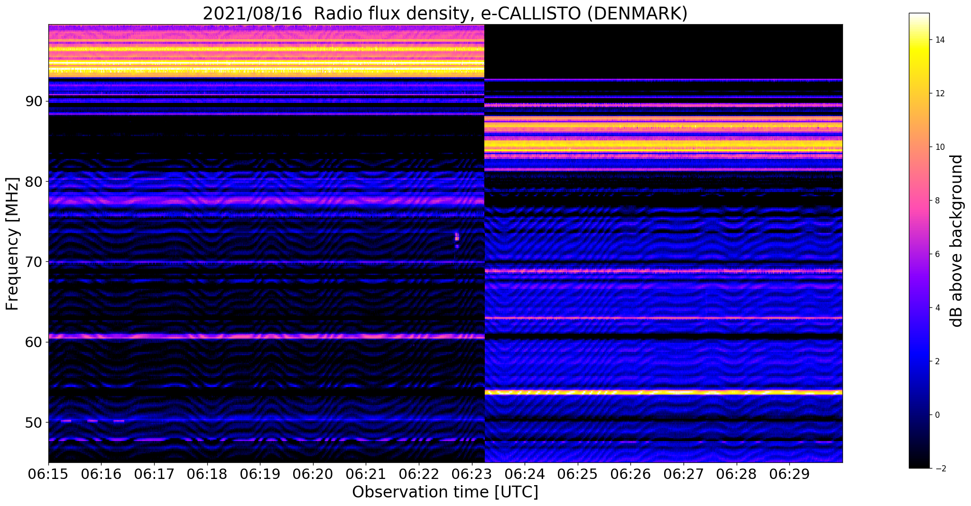Click the "Frequency [MHz]" axis label

(x=12, y=244)
